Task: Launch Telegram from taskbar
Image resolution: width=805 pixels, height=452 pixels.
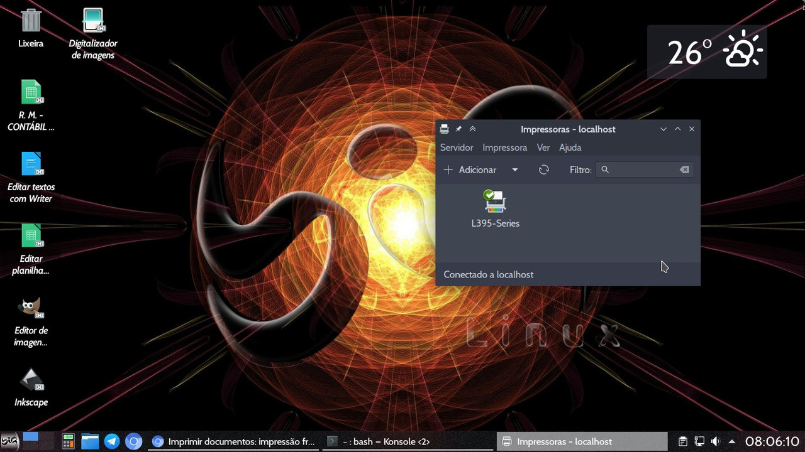Action: 112,441
